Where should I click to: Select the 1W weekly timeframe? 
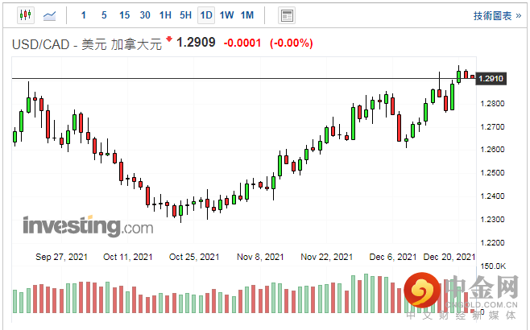pos(226,15)
